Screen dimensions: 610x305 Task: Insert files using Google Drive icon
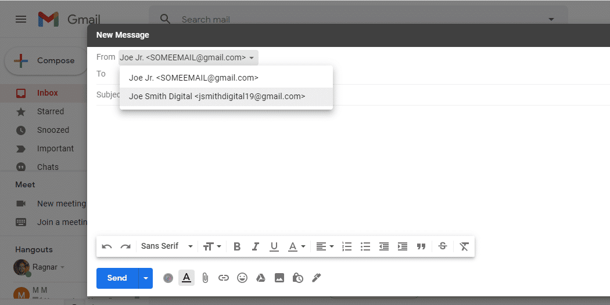[261, 278]
